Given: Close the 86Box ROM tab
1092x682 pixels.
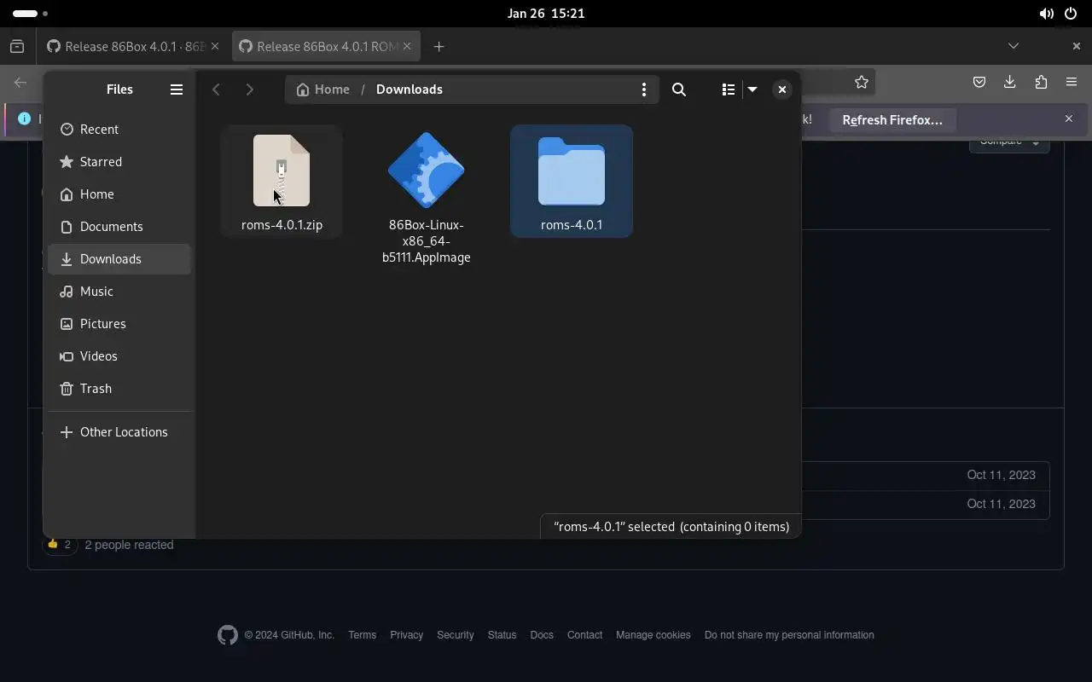Looking at the screenshot, I should 407,47.
